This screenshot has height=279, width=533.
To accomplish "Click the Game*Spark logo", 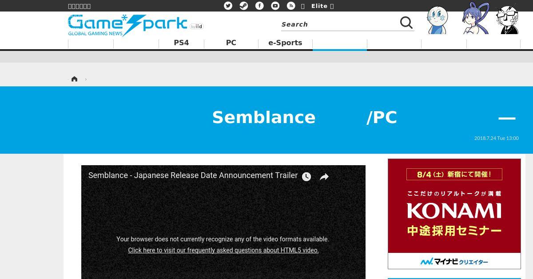I will (x=127, y=25).
